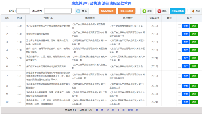
Task: Click the 返回 back button
Action: [x=196, y=11]
